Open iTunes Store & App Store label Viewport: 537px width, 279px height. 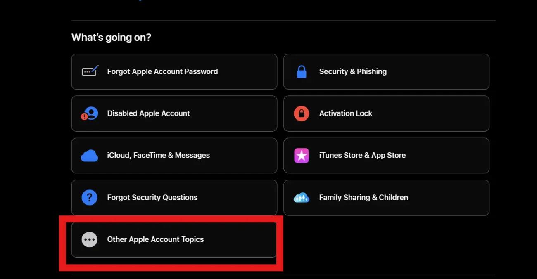[x=362, y=156]
